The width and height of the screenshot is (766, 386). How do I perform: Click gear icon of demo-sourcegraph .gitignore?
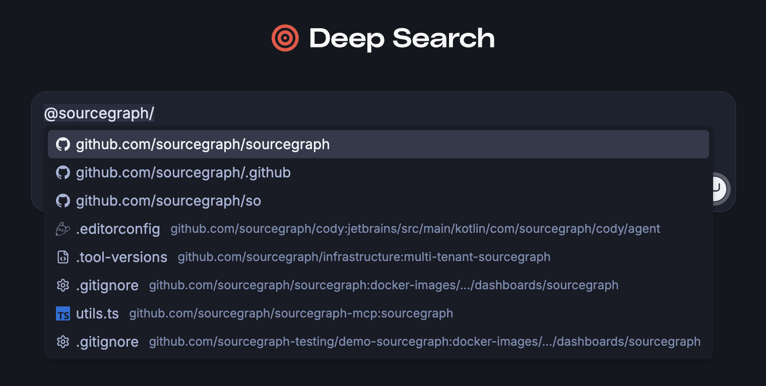tap(62, 342)
